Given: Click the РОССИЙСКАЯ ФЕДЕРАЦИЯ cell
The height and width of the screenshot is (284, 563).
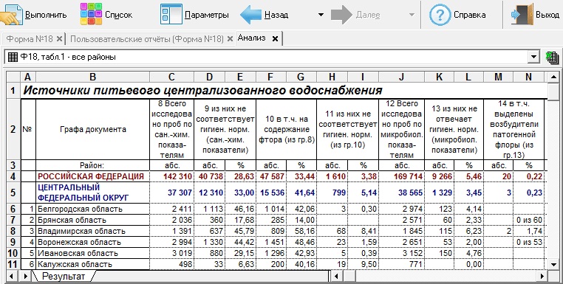Looking at the screenshot, I should (x=92, y=176).
